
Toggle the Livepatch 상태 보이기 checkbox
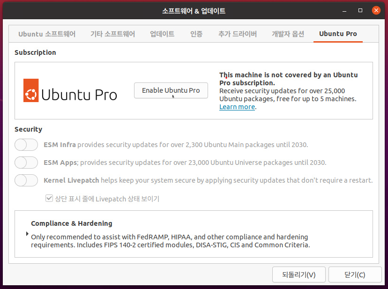[49, 199]
